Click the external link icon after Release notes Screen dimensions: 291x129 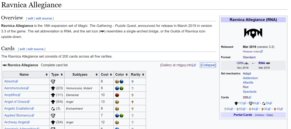262,51
